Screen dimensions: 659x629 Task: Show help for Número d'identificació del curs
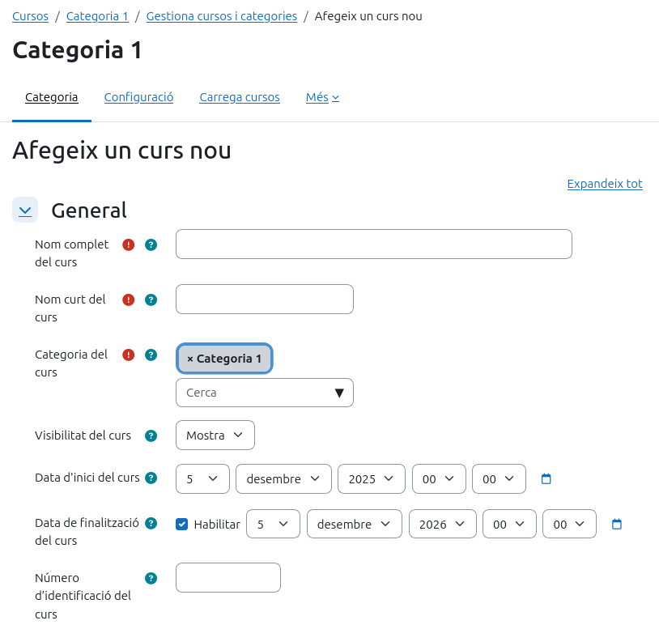[151, 578]
